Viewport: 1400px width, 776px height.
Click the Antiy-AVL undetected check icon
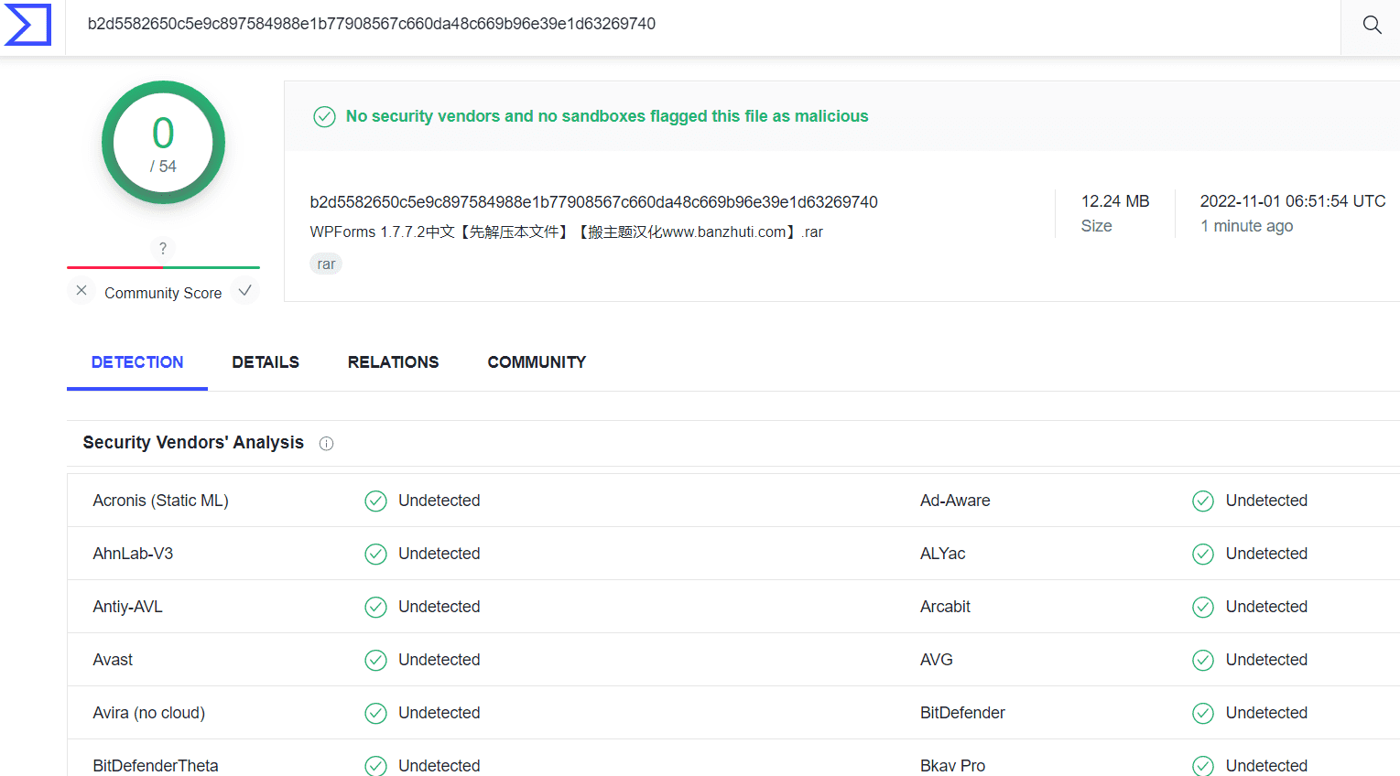pos(375,608)
